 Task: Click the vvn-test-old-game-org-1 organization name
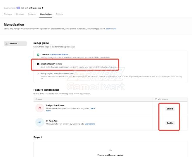[32, 8]
